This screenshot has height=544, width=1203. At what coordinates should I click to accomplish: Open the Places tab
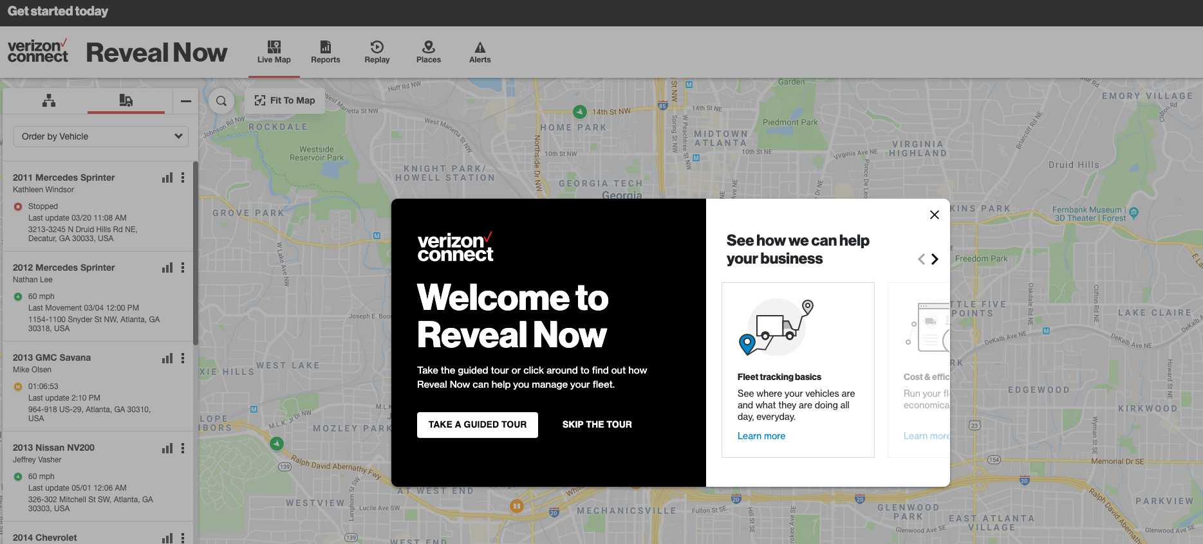(428, 52)
